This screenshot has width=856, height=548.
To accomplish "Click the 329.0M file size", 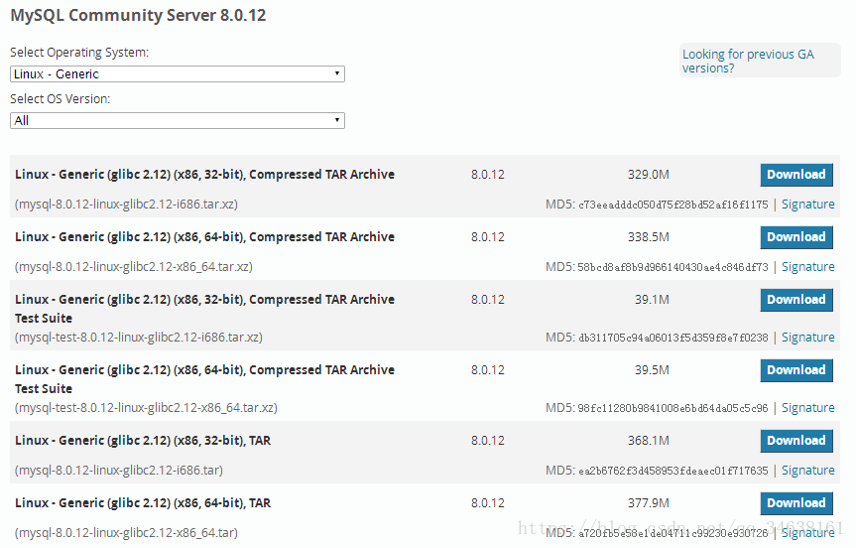I will 648,175.
